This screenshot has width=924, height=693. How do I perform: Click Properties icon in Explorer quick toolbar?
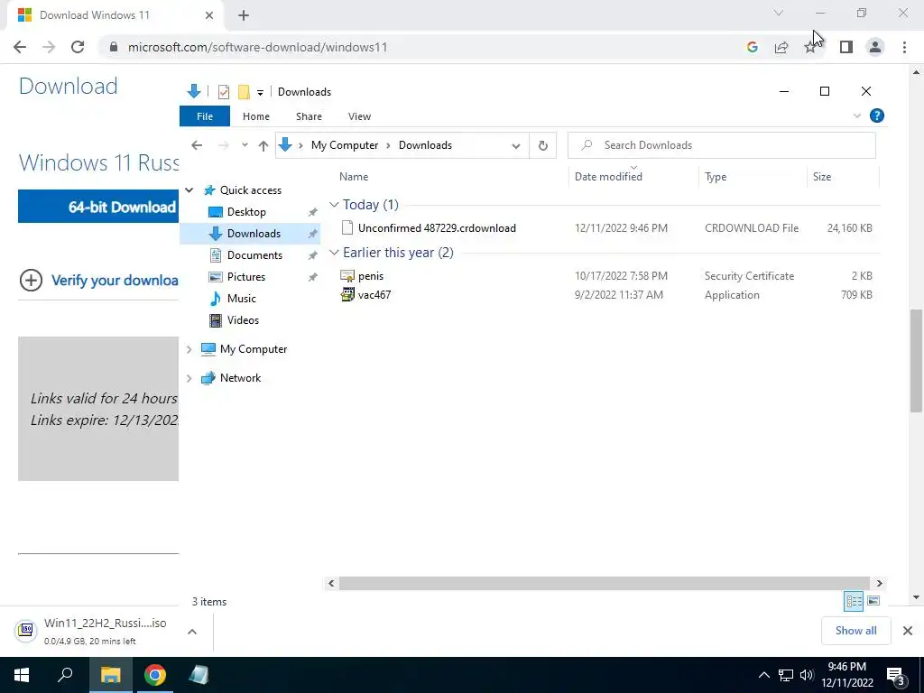(224, 92)
